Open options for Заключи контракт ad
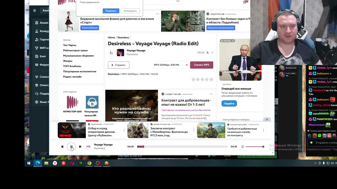Image resolution: width=337 pixels, height=189 pixels. [x=194, y=130]
